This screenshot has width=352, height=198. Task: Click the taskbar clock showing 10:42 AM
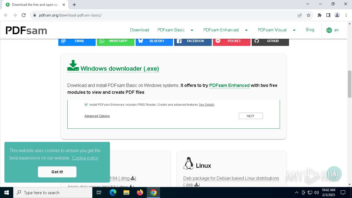(x=328, y=193)
